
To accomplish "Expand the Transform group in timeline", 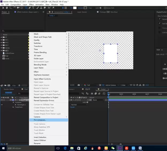I will click(13, 107).
